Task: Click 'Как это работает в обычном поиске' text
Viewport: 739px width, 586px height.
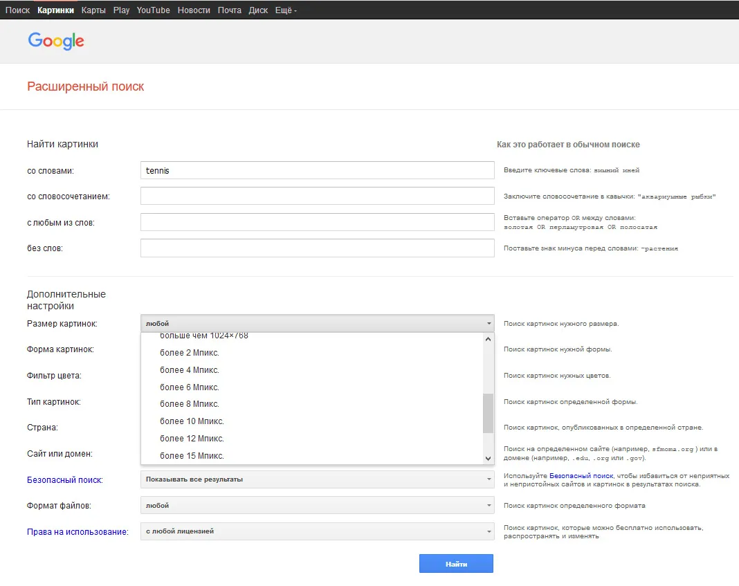Action: (x=568, y=145)
